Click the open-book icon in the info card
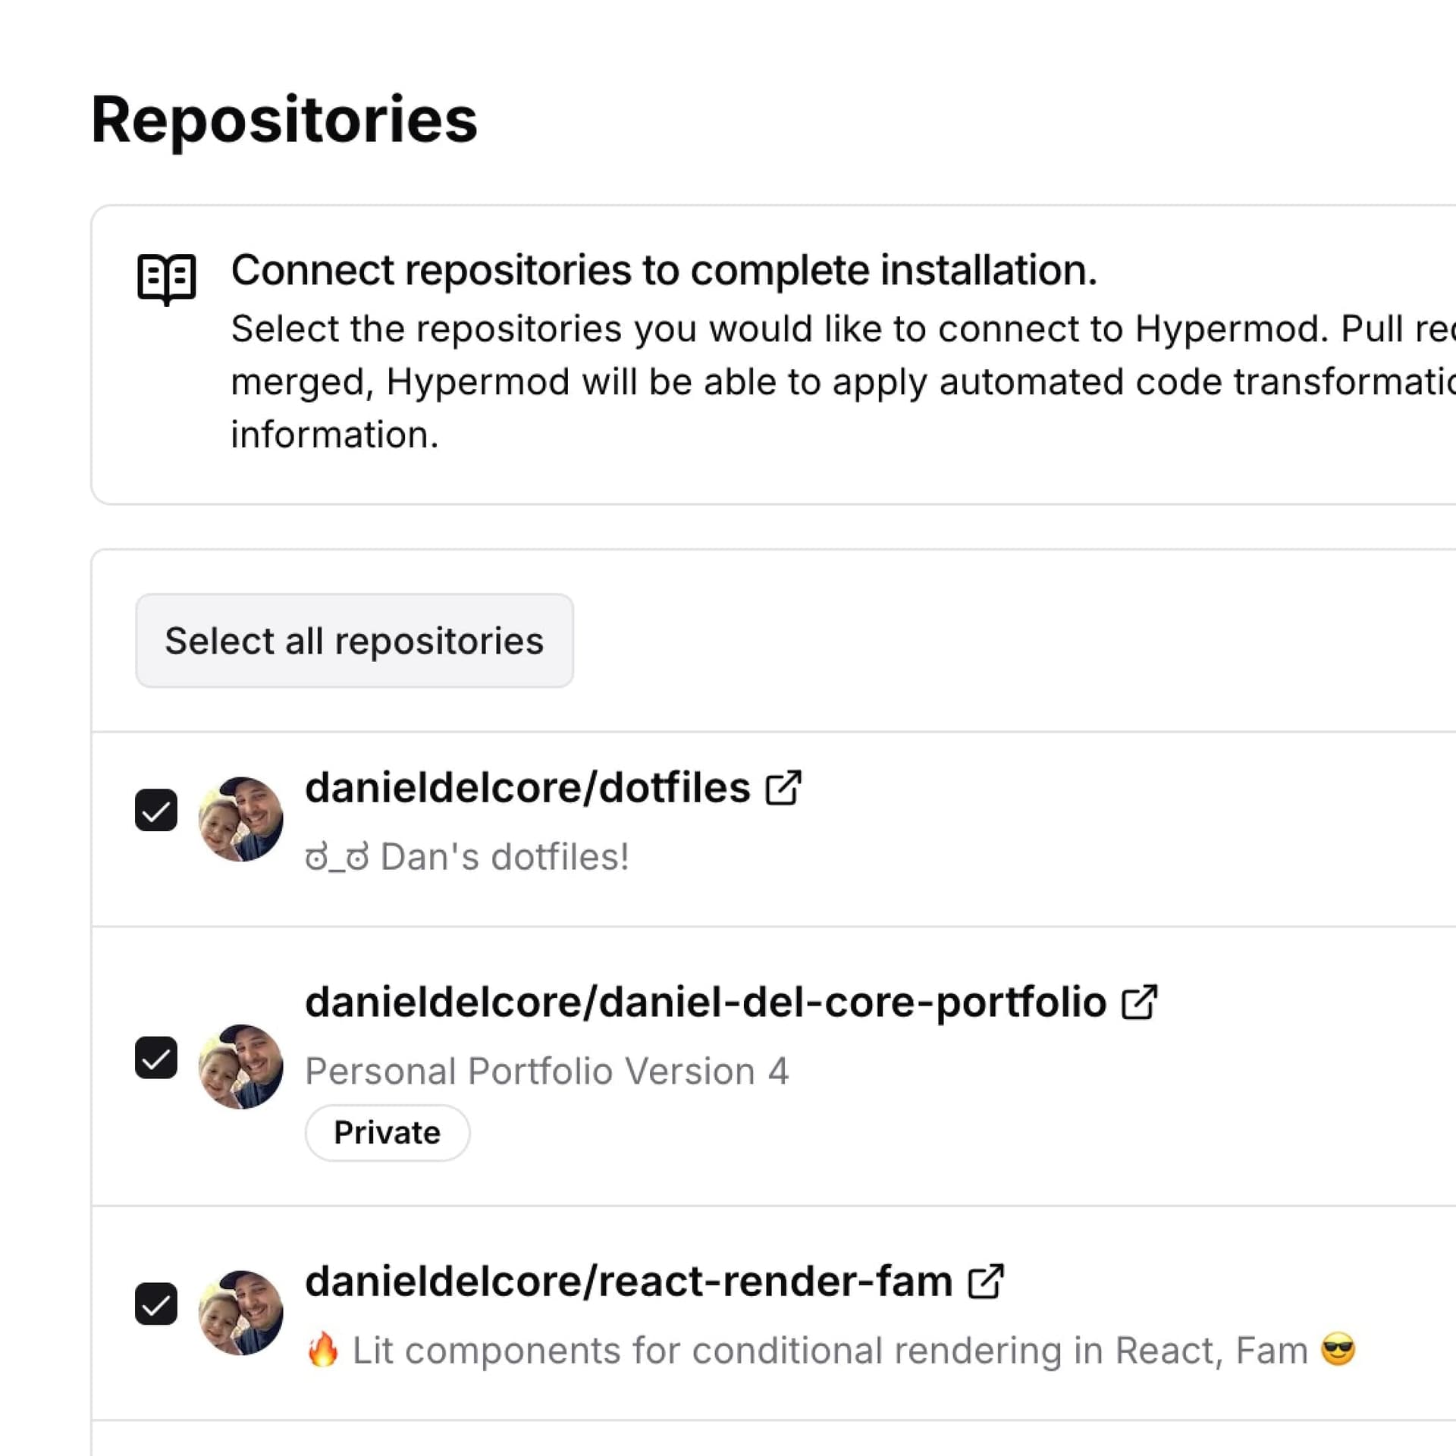Image resolution: width=1456 pixels, height=1456 pixels. pos(167,278)
